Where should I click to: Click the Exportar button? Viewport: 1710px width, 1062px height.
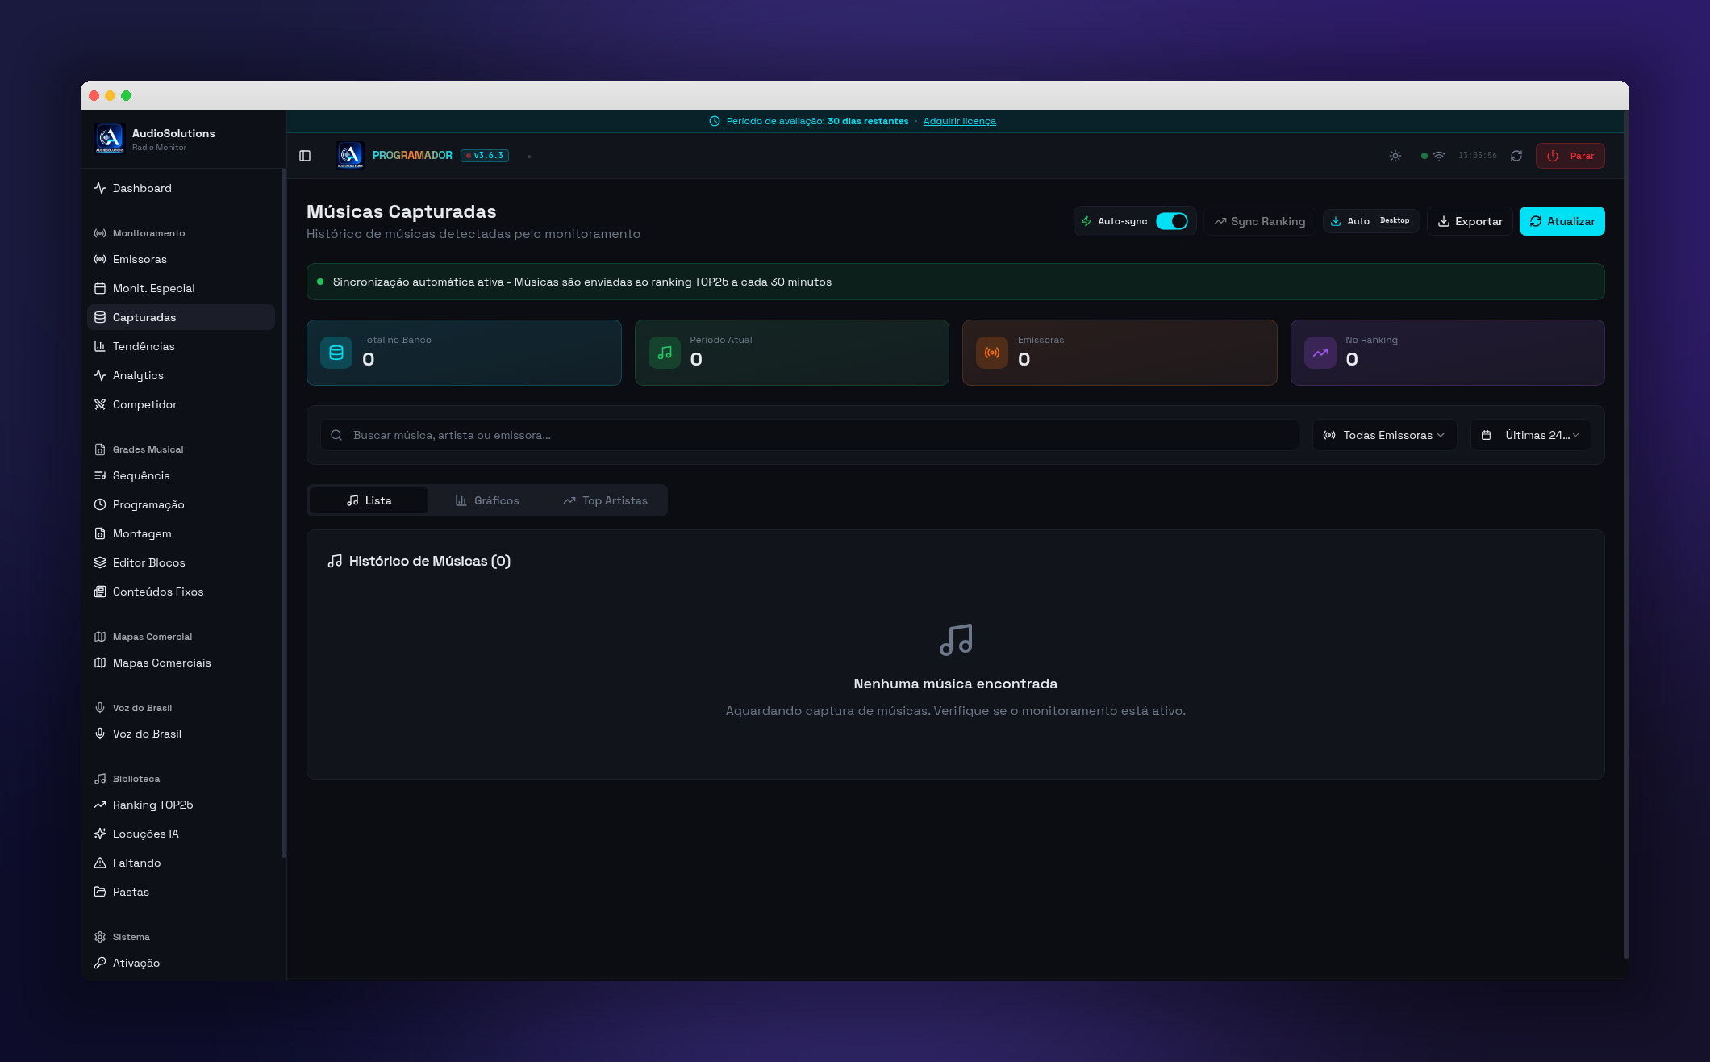(x=1470, y=221)
